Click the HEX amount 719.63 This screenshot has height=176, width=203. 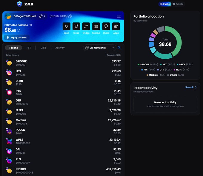pos(116,71)
